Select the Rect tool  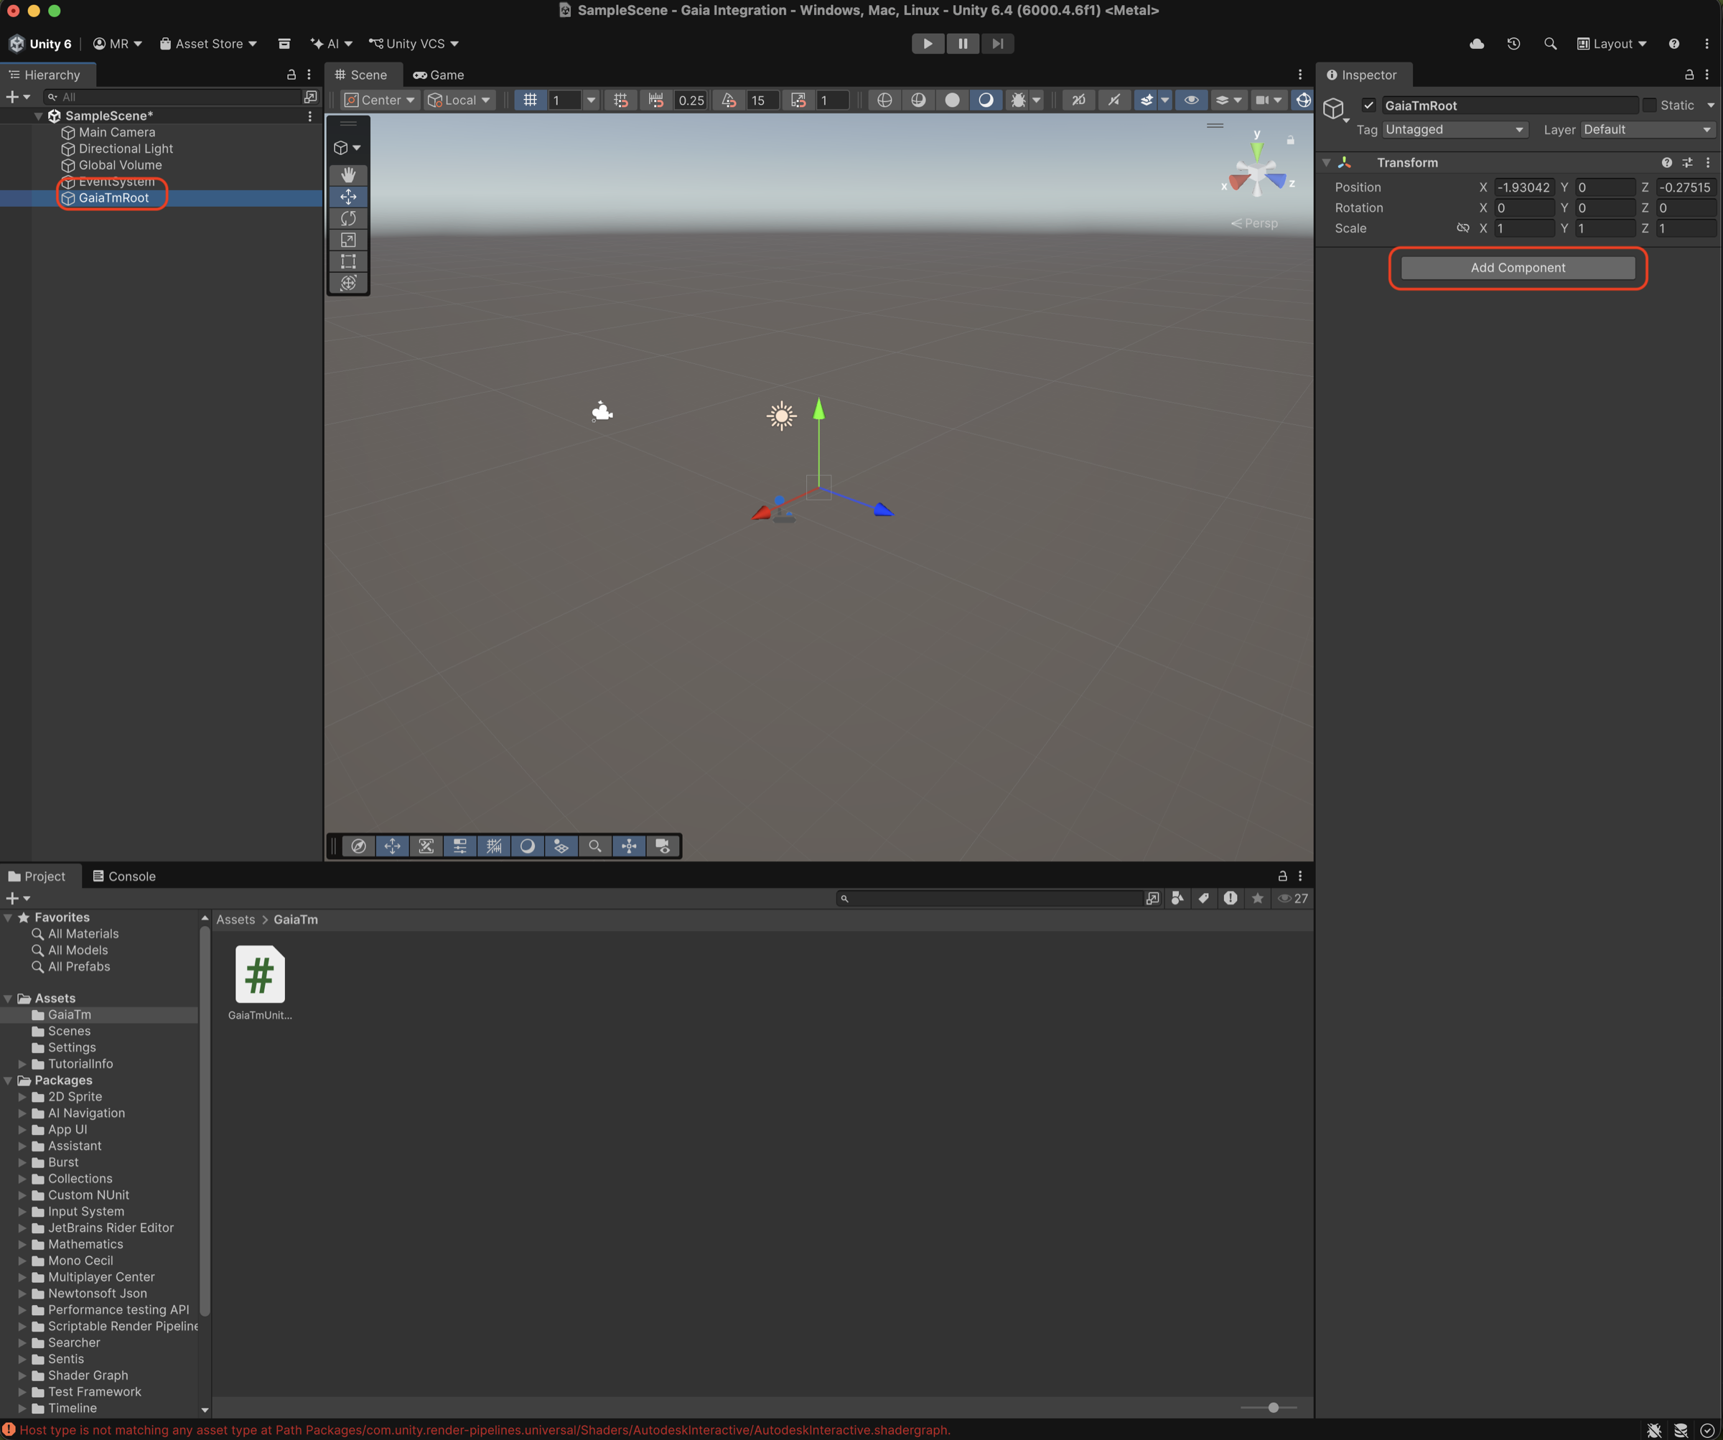(x=348, y=262)
